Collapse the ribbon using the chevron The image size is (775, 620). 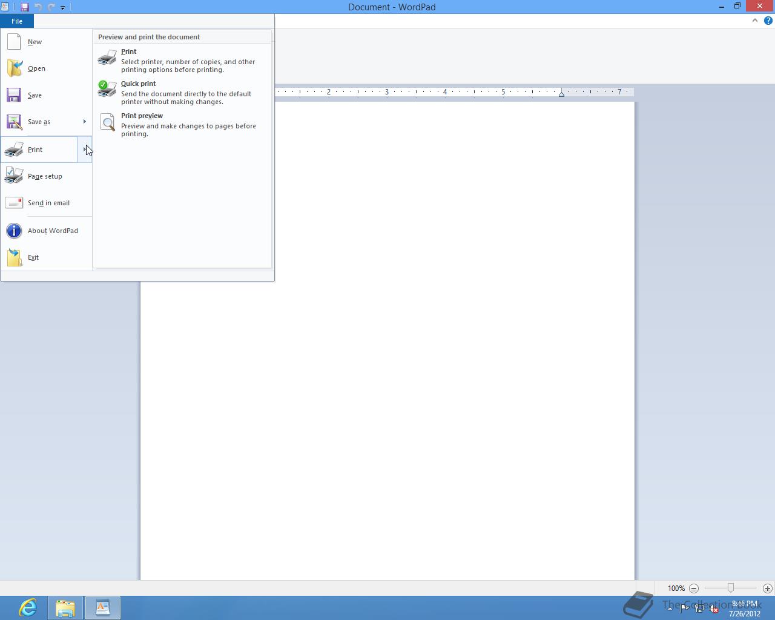click(x=754, y=21)
